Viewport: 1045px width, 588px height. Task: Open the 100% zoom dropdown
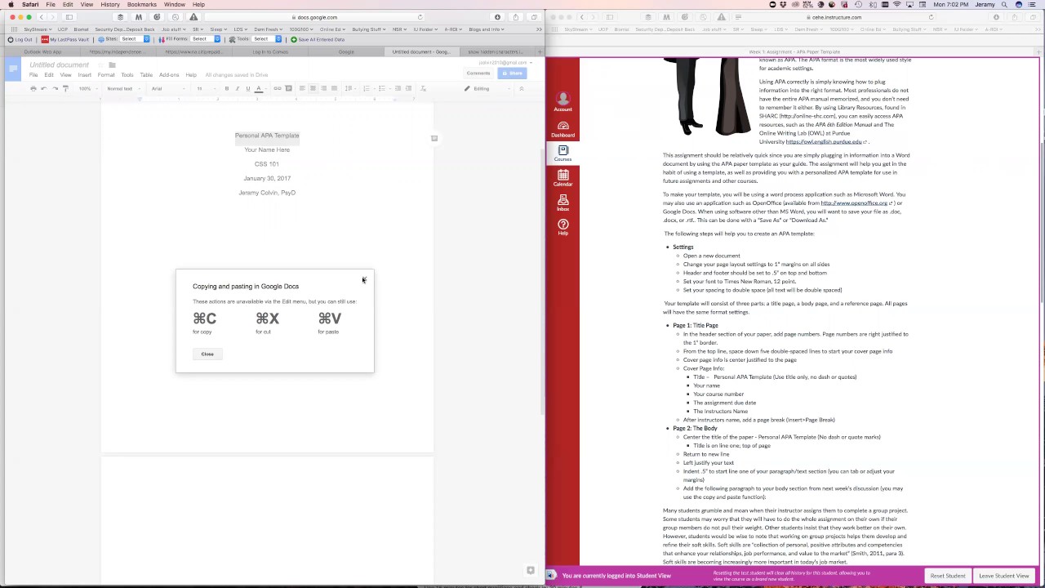click(88, 88)
